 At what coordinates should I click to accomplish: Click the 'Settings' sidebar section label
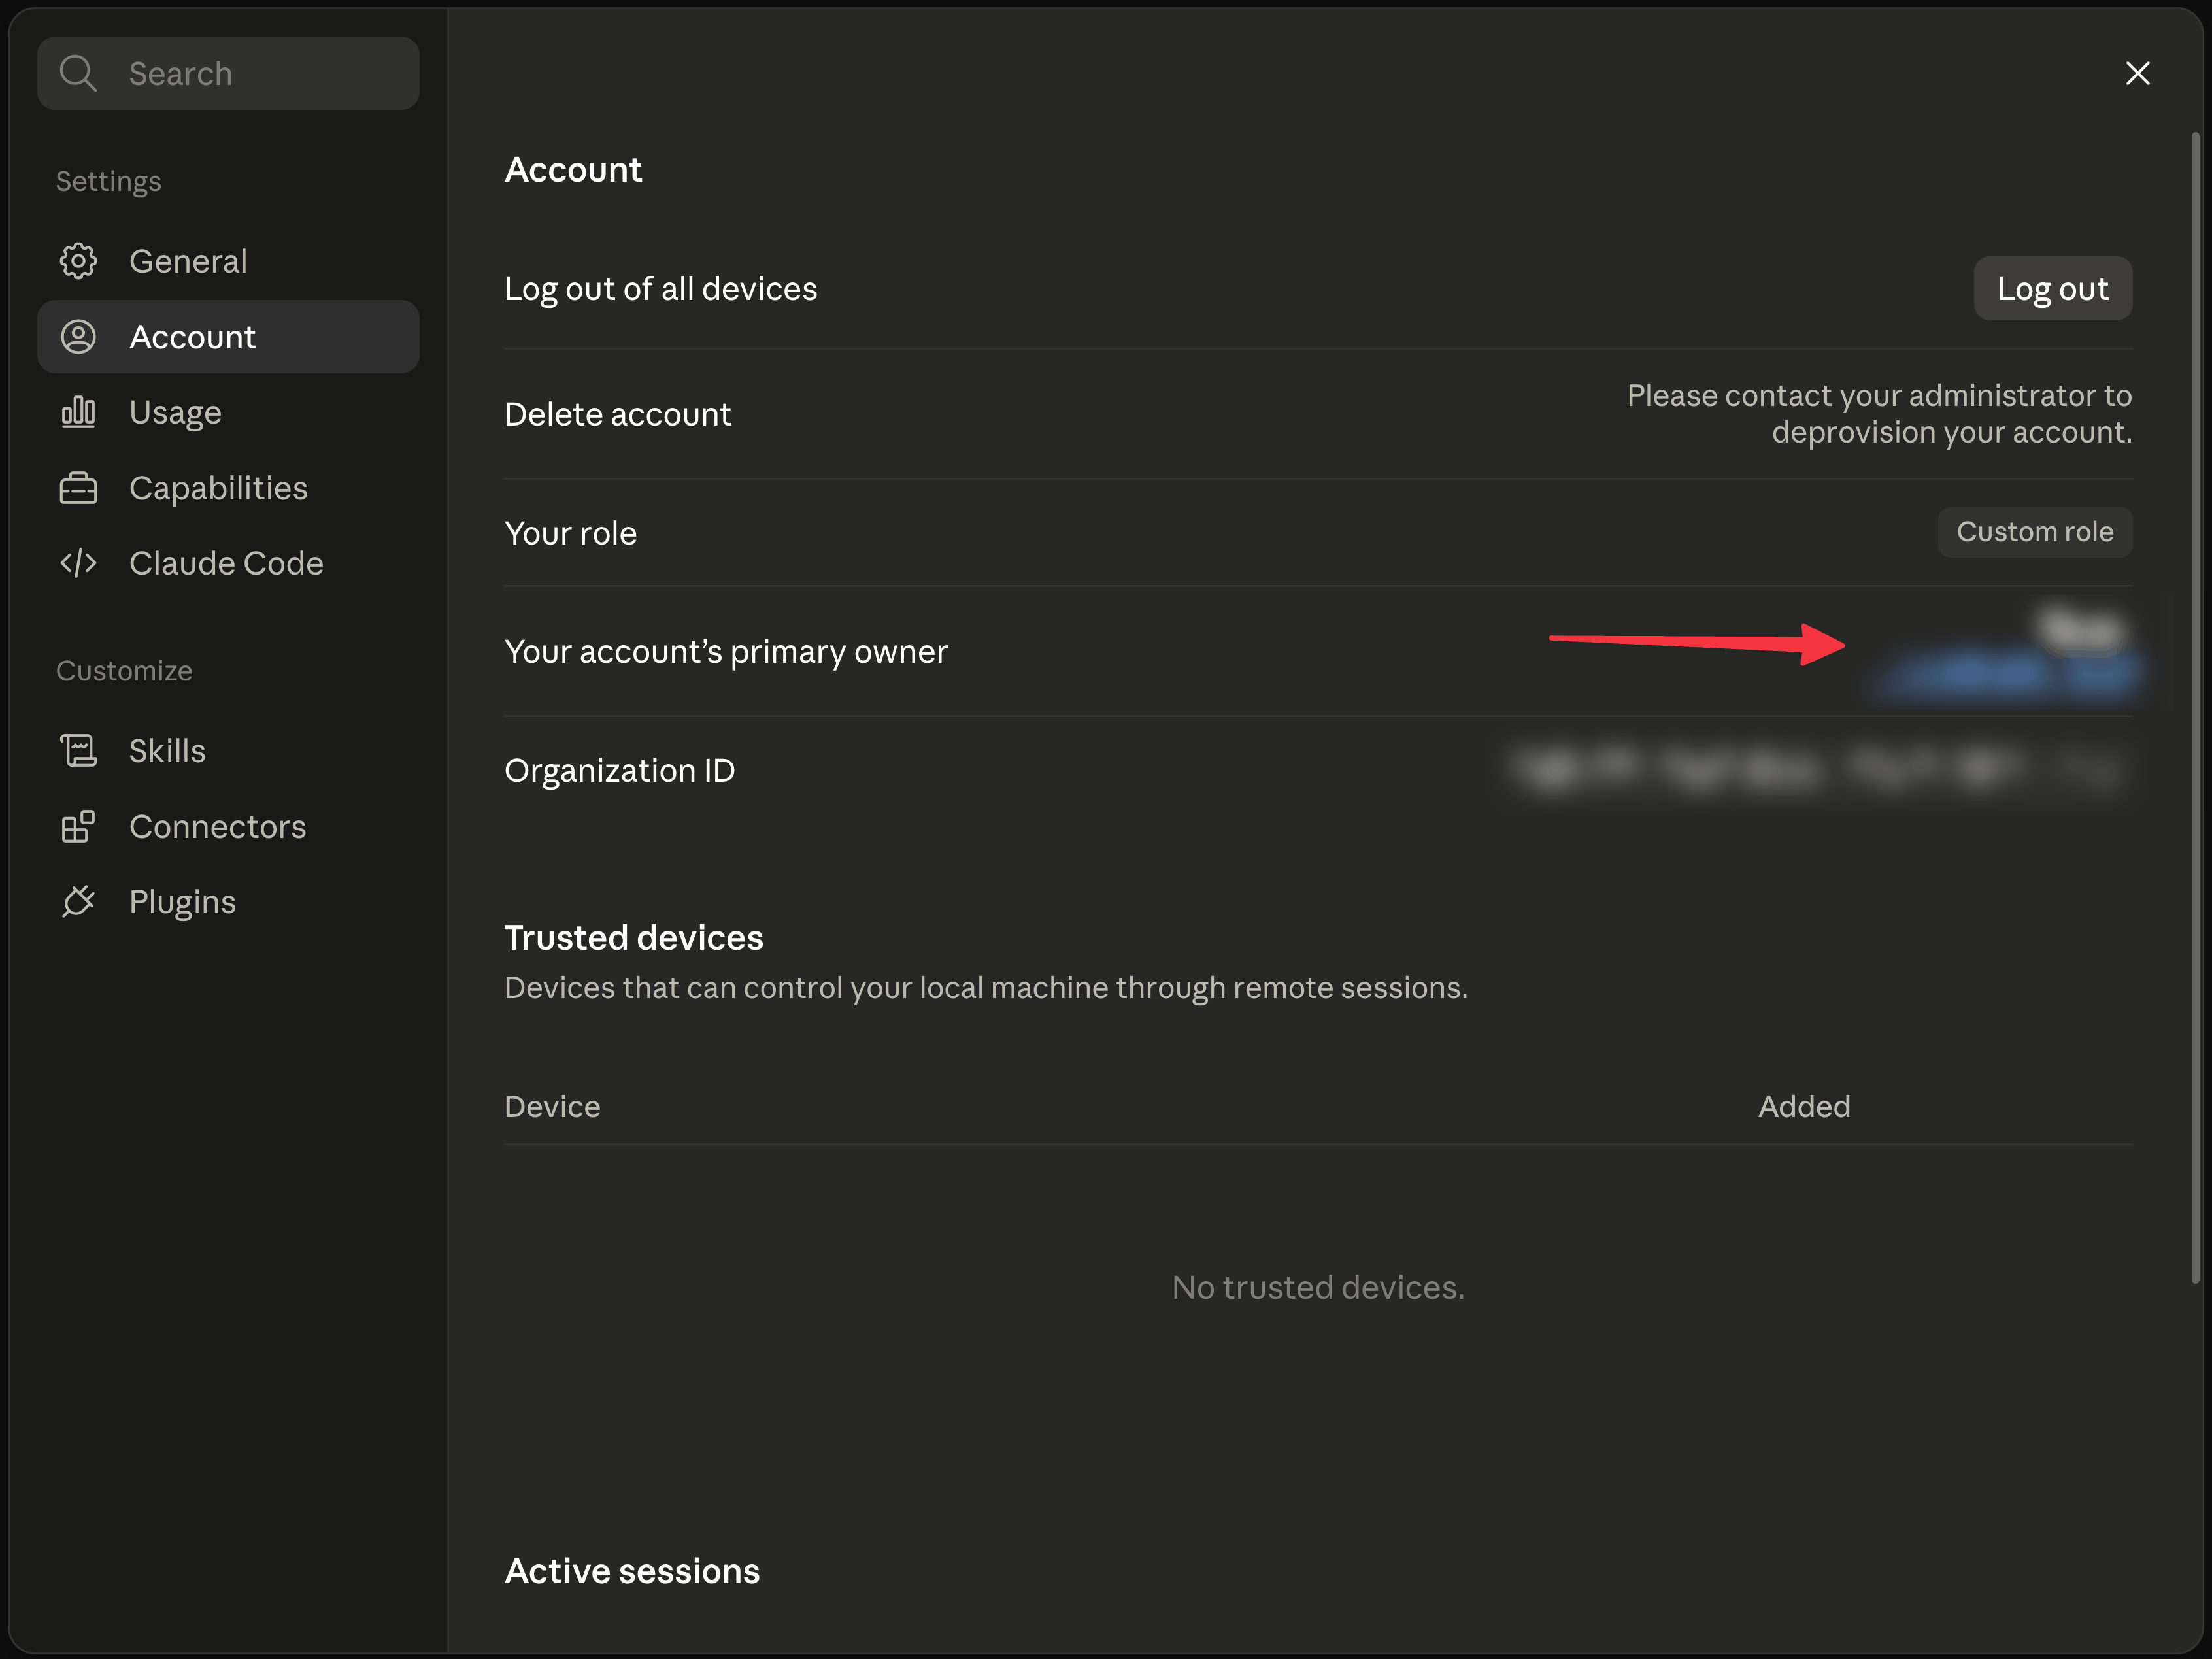108,182
